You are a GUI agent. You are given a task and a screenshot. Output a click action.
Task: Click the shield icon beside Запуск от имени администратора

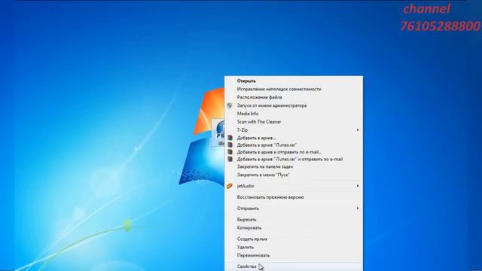click(230, 105)
